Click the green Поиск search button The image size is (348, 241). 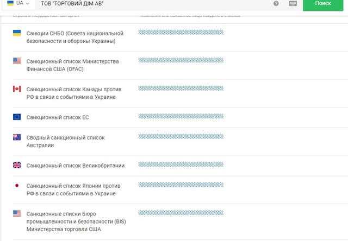(x=323, y=4)
